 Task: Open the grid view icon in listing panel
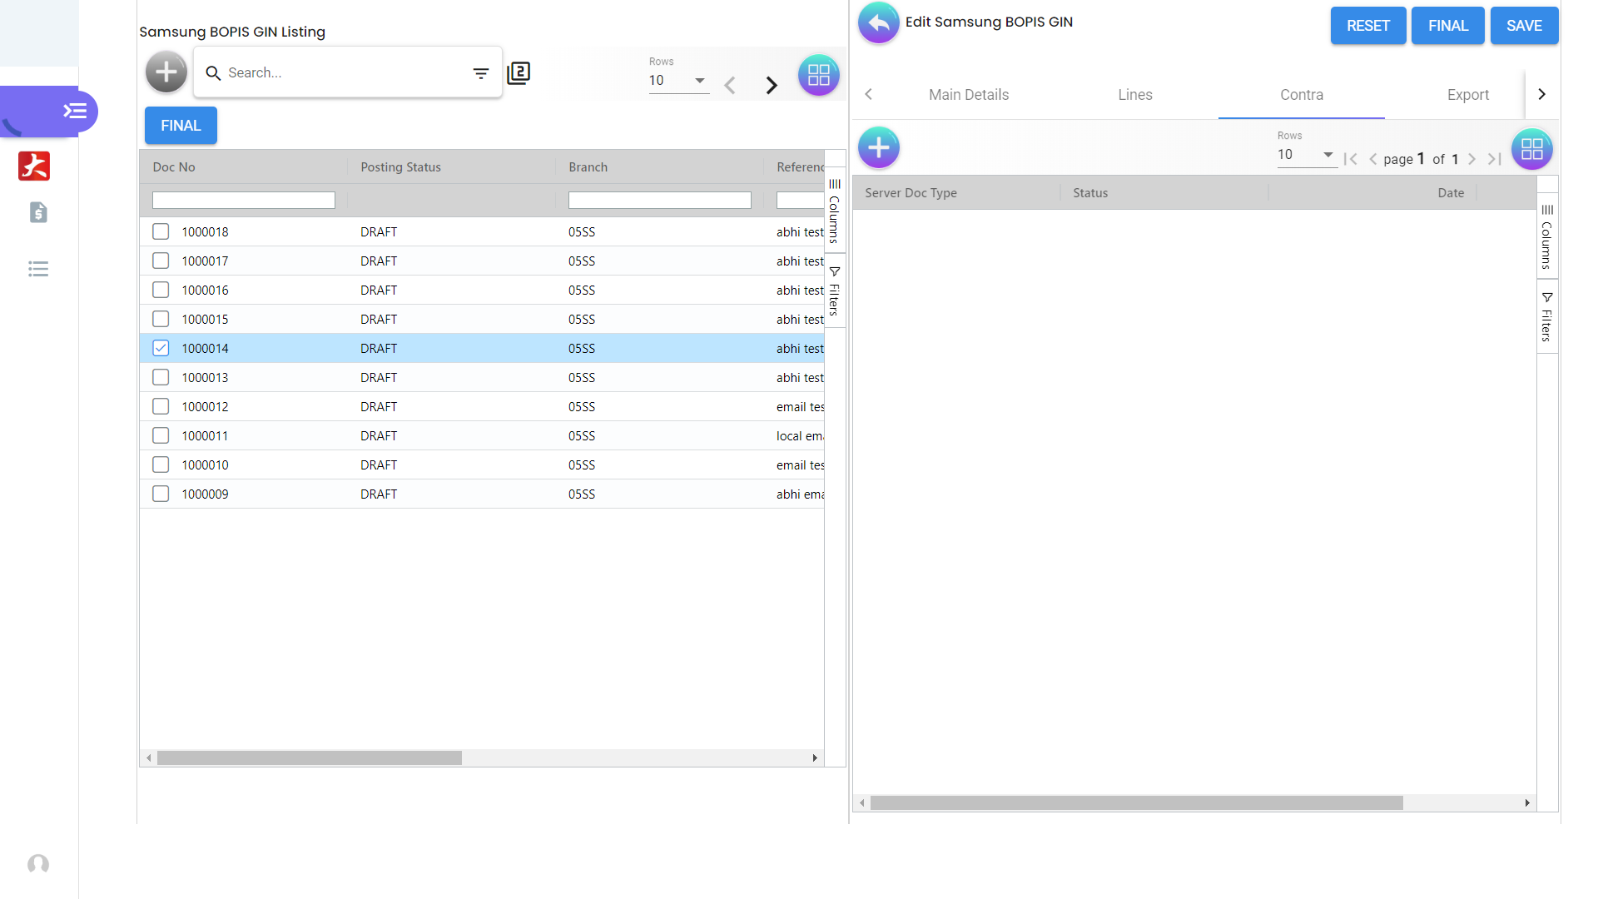[818, 76]
